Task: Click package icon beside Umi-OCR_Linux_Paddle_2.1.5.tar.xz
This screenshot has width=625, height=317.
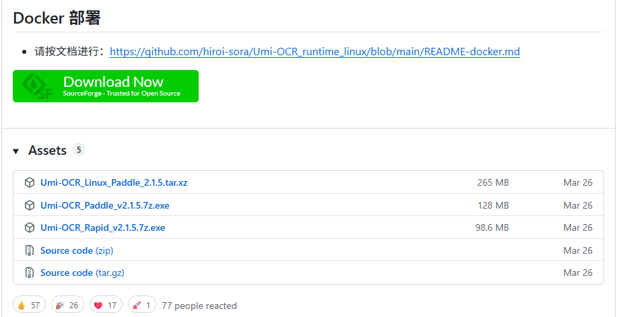Action: pos(30,182)
